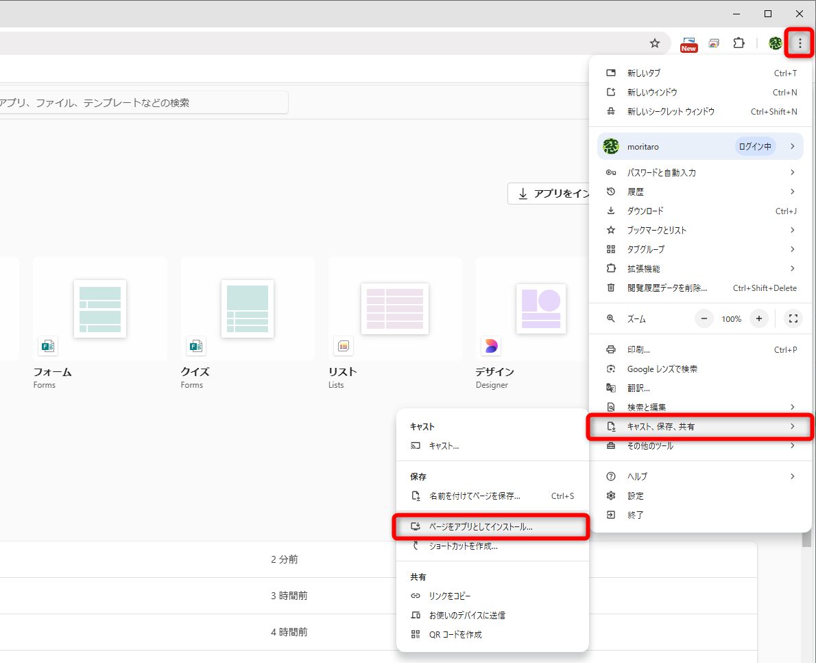Select the Forms icon under フォーム
Image resolution: width=816 pixels, height=663 pixels.
pos(47,347)
